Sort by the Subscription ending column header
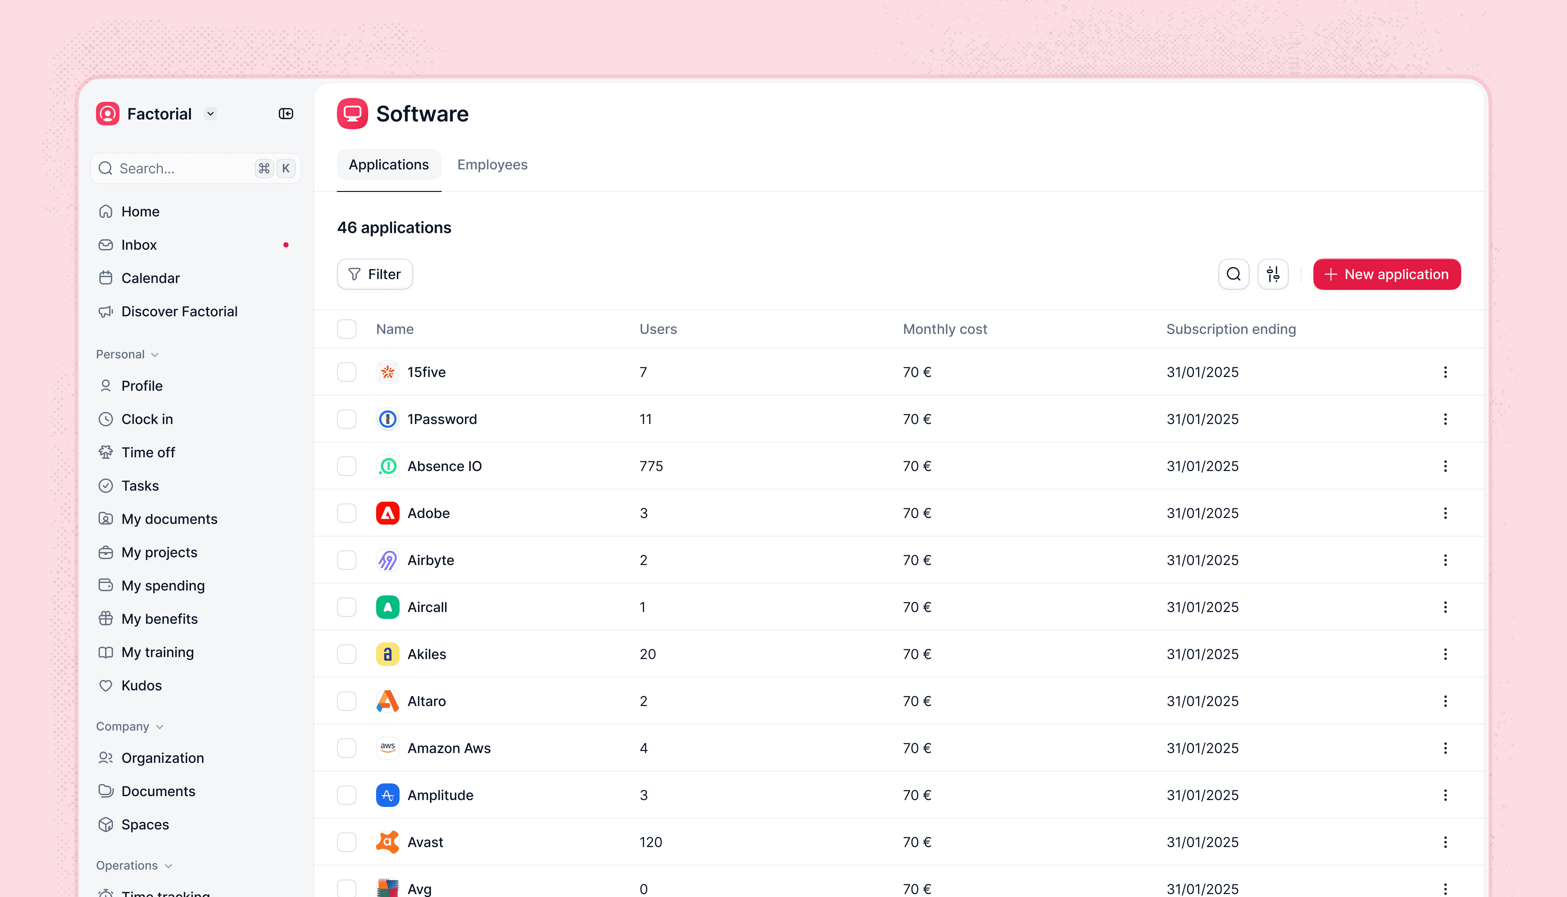The width and height of the screenshot is (1567, 897). pos(1231,329)
